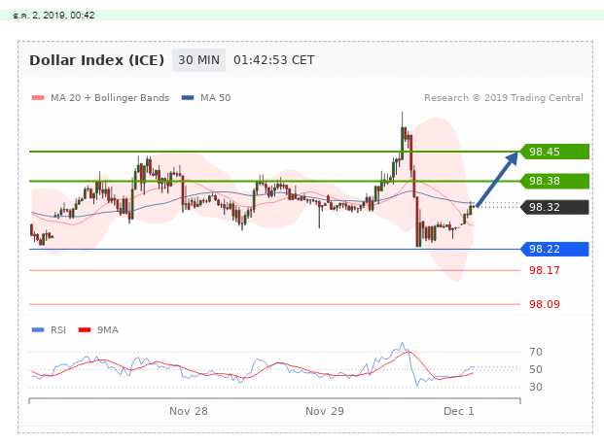This screenshot has height=445, width=604.
Task: Click the 98.32 current price label
Action: click(554, 207)
